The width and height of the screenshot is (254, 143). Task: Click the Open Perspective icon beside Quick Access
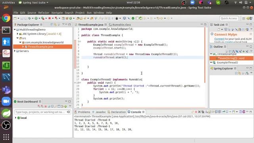point(243,19)
